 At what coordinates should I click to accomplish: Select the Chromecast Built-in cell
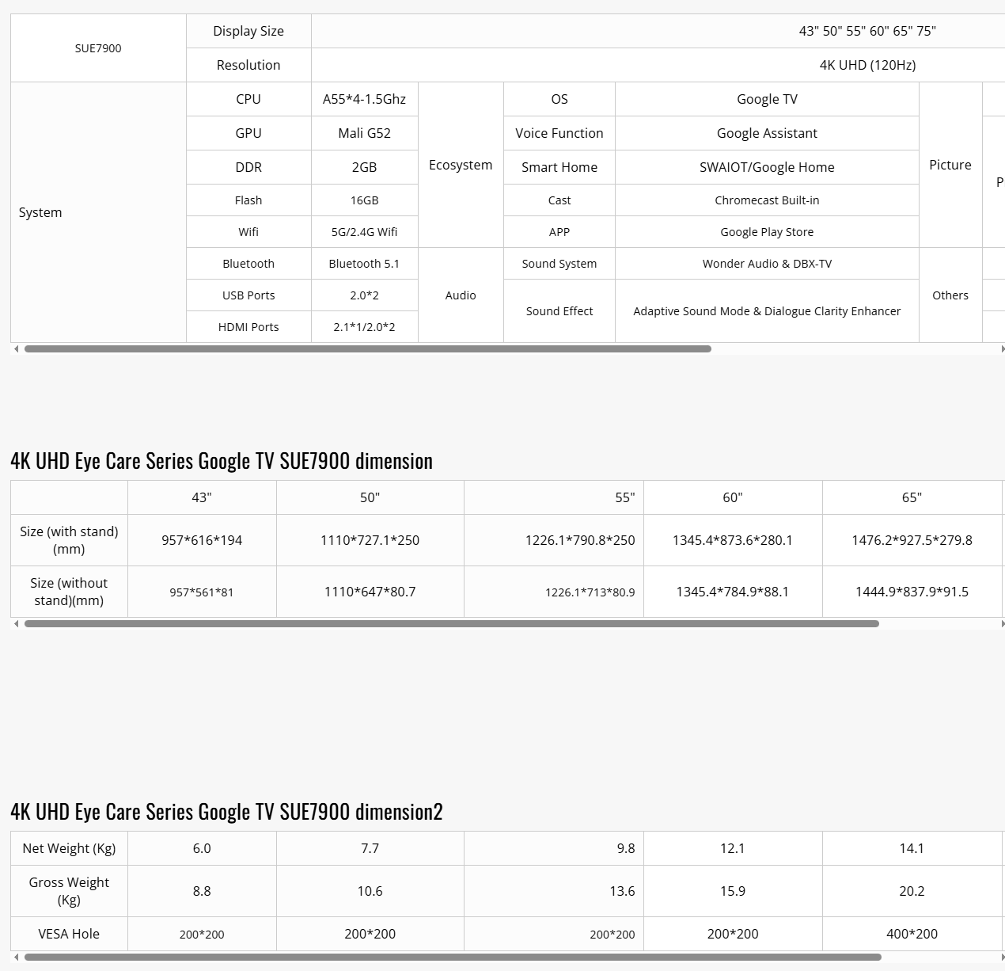click(767, 200)
